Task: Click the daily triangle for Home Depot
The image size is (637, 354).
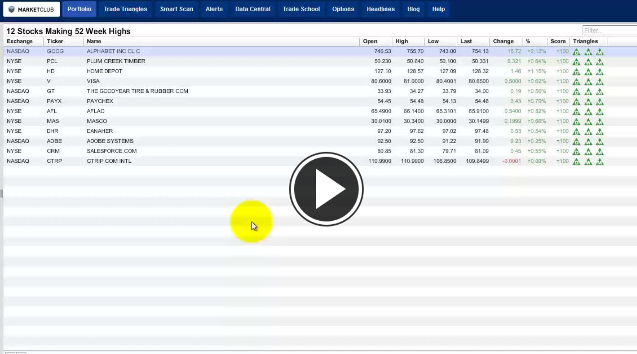Action: [x=576, y=72]
